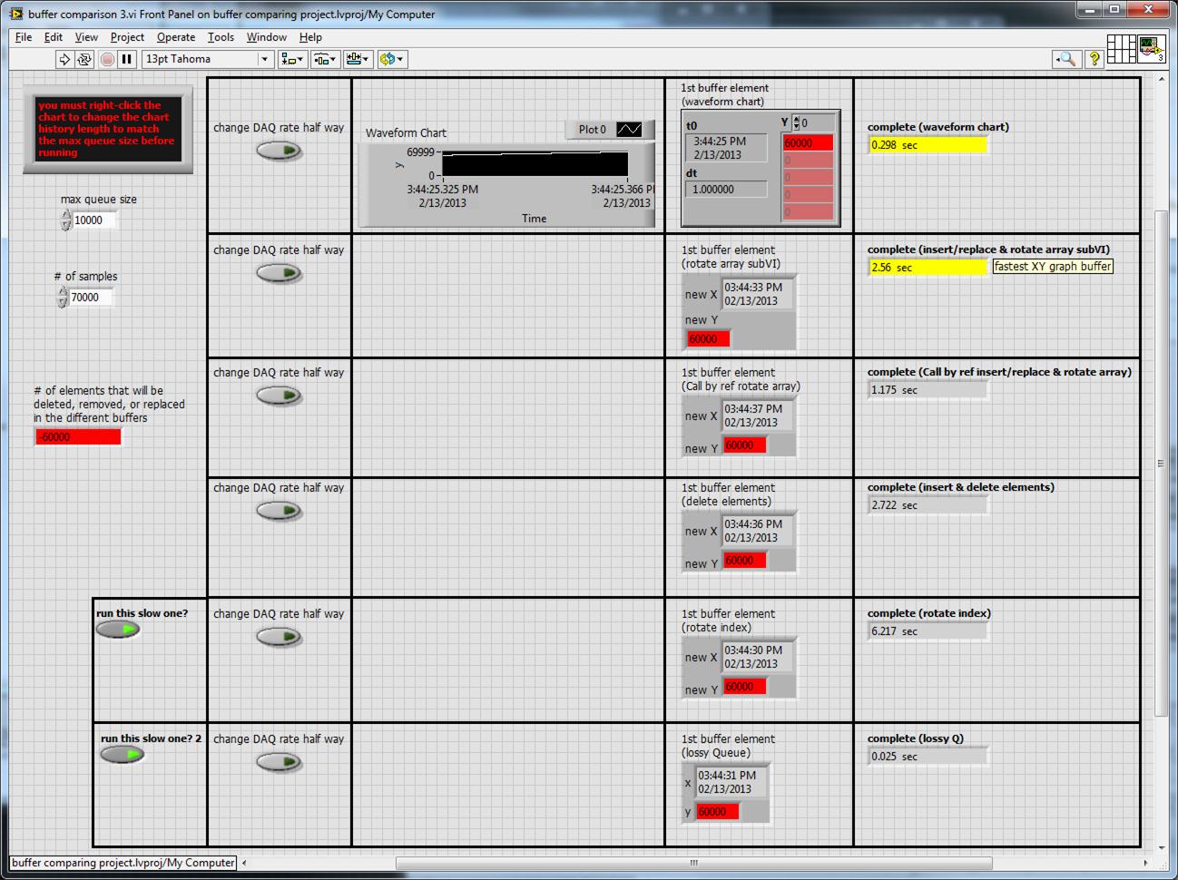The width and height of the screenshot is (1178, 880).
Task: Click the 0.025 sec lossy Q indicator
Action: 928,757
